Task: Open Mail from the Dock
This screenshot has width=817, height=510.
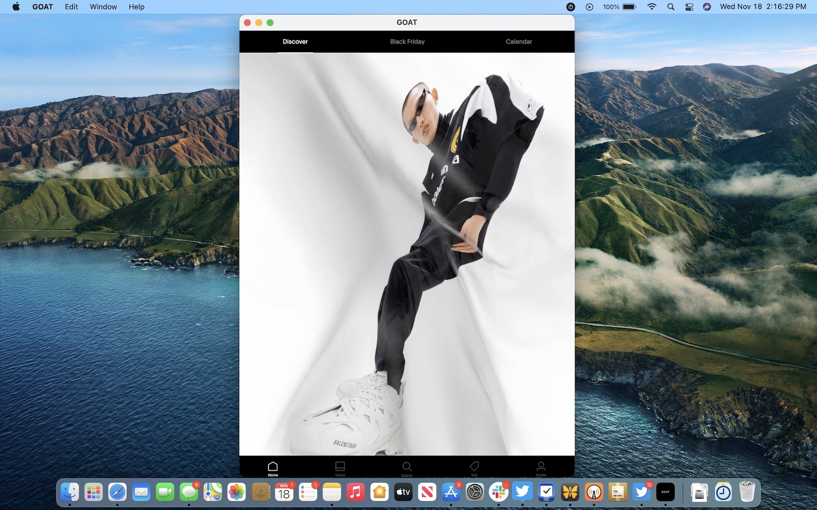Action: [x=141, y=493]
